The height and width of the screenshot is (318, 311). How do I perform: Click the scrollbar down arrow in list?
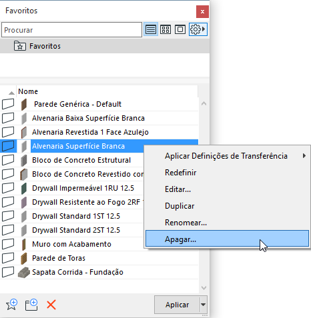point(204,288)
